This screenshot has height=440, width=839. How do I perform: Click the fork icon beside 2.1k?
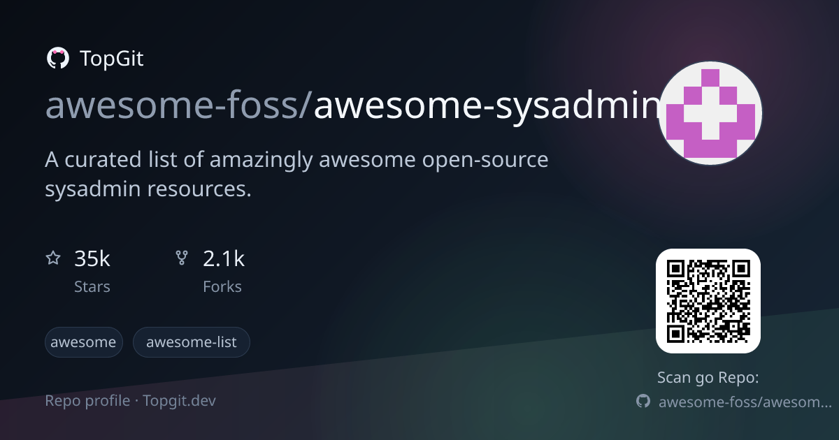(x=182, y=259)
